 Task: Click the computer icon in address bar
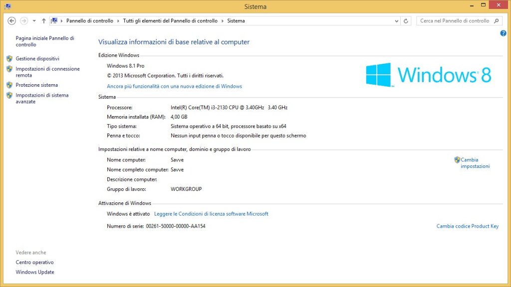click(x=54, y=21)
